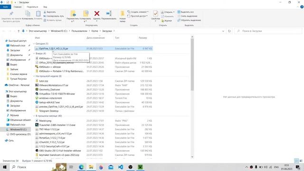This screenshot has width=304, height=171.
Task: Open the Простой доступ dropdown
Action: (x=137, y=16)
